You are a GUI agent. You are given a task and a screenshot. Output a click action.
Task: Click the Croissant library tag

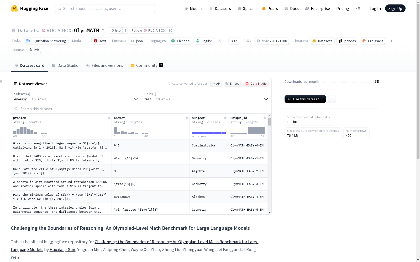[x=373, y=41]
